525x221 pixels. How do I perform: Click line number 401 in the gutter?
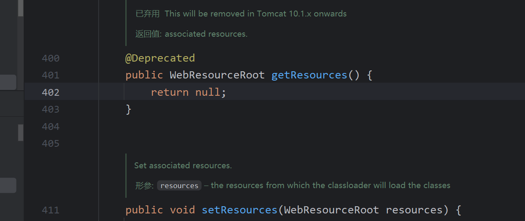(50, 75)
